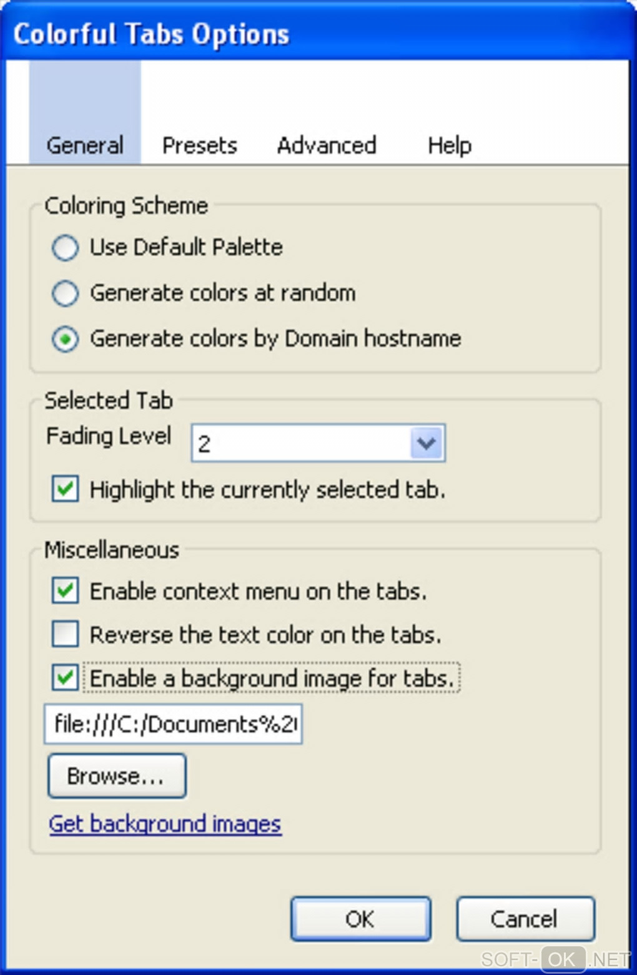This screenshot has height=975, width=637.
Task: Enable Reverse the text color checkbox
Action: pos(66,634)
